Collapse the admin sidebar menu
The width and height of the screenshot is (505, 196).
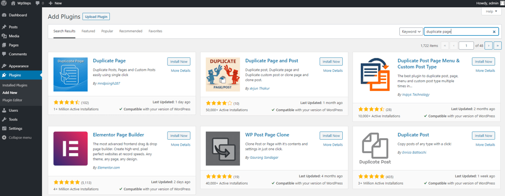tap(21, 138)
